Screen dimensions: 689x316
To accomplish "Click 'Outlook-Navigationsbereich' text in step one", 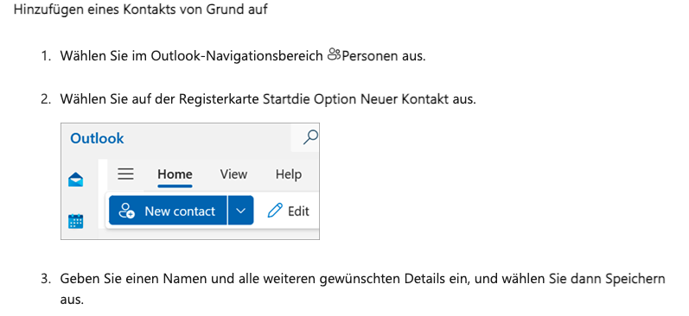I will (x=237, y=56).
